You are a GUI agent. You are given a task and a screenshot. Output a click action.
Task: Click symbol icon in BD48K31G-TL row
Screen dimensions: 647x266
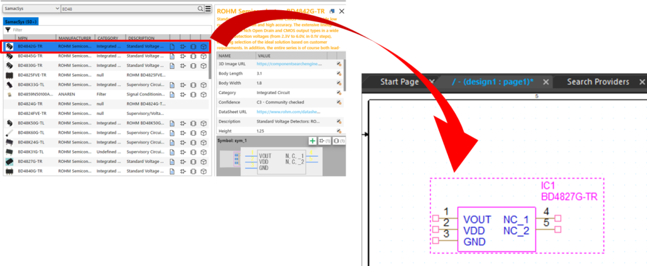[x=183, y=152]
